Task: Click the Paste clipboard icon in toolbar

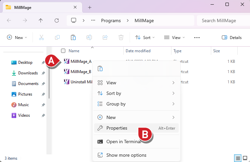Action: [x=73, y=37]
